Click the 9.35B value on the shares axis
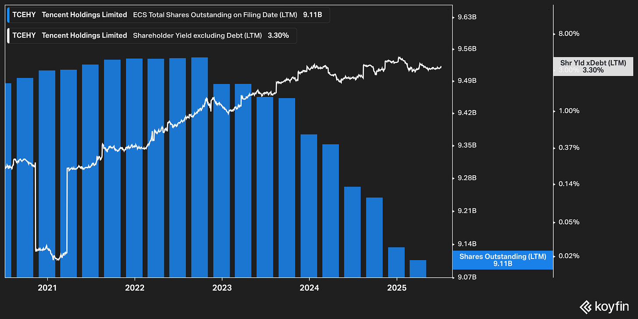This screenshot has height=319, width=638. pyautogui.click(x=467, y=145)
